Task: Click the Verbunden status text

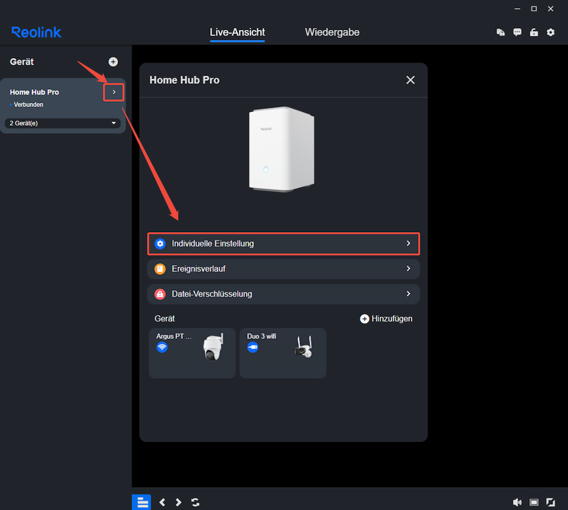Action: 28,104
